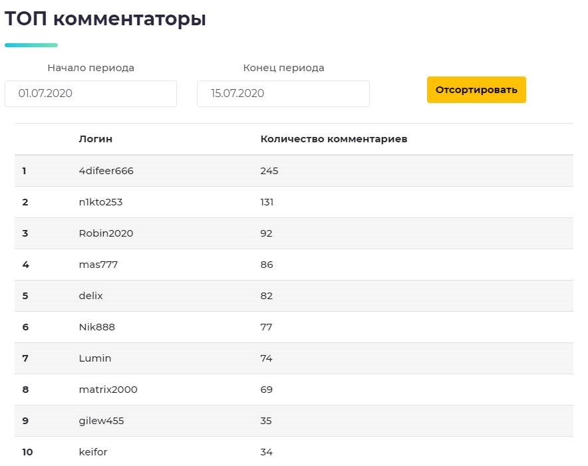Open user 4difeer666 login
This screenshot has height=466, width=588.
pos(106,171)
